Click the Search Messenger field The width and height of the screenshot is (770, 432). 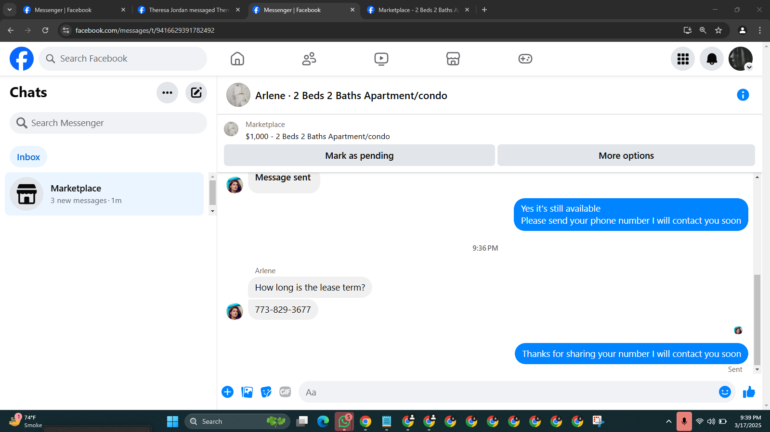coord(108,123)
